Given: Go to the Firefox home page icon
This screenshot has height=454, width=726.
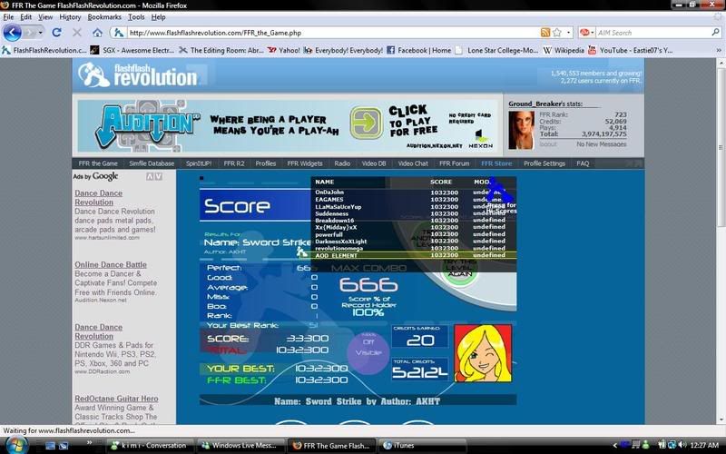Looking at the screenshot, I should pos(97,33).
